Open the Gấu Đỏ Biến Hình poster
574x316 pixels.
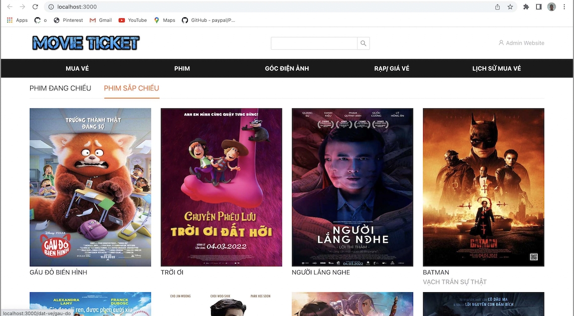pos(90,187)
